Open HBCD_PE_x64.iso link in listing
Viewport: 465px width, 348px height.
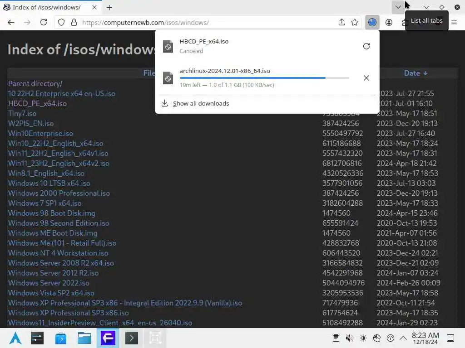click(x=37, y=104)
